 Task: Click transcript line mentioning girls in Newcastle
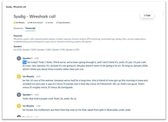(77, 110)
